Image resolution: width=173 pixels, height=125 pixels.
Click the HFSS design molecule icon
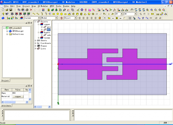3,18
